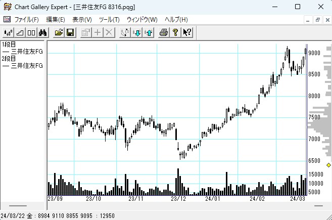Print the chart with the printer icon
332x220 pixels.
pyautogui.click(x=164, y=33)
